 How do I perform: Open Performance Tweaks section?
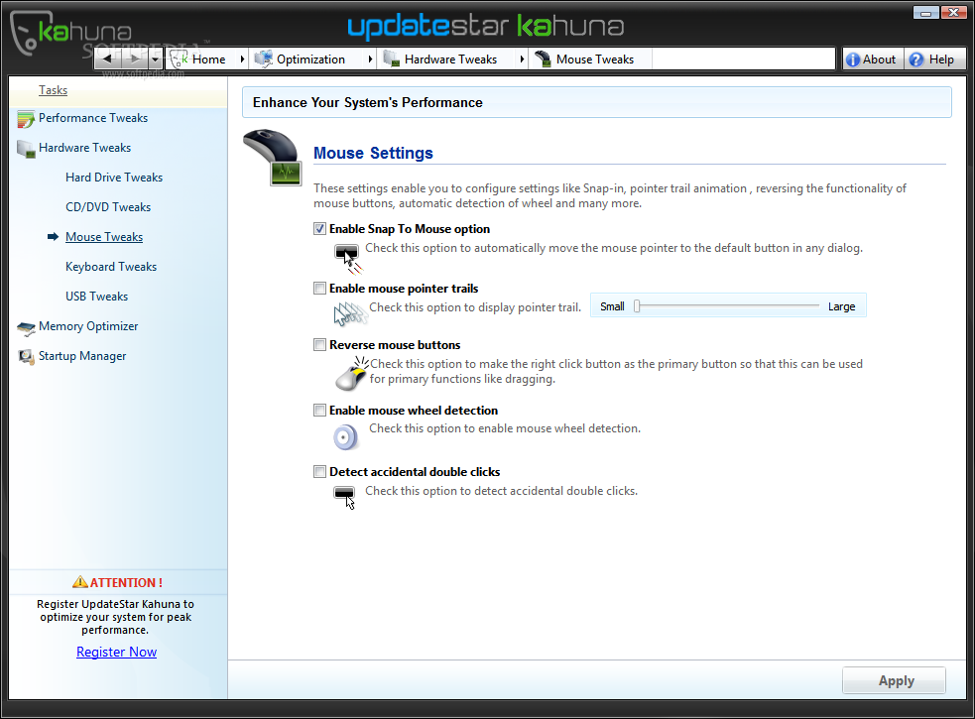(93, 118)
